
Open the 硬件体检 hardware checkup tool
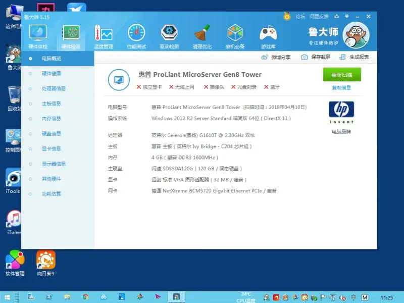pyautogui.click(x=38, y=36)
